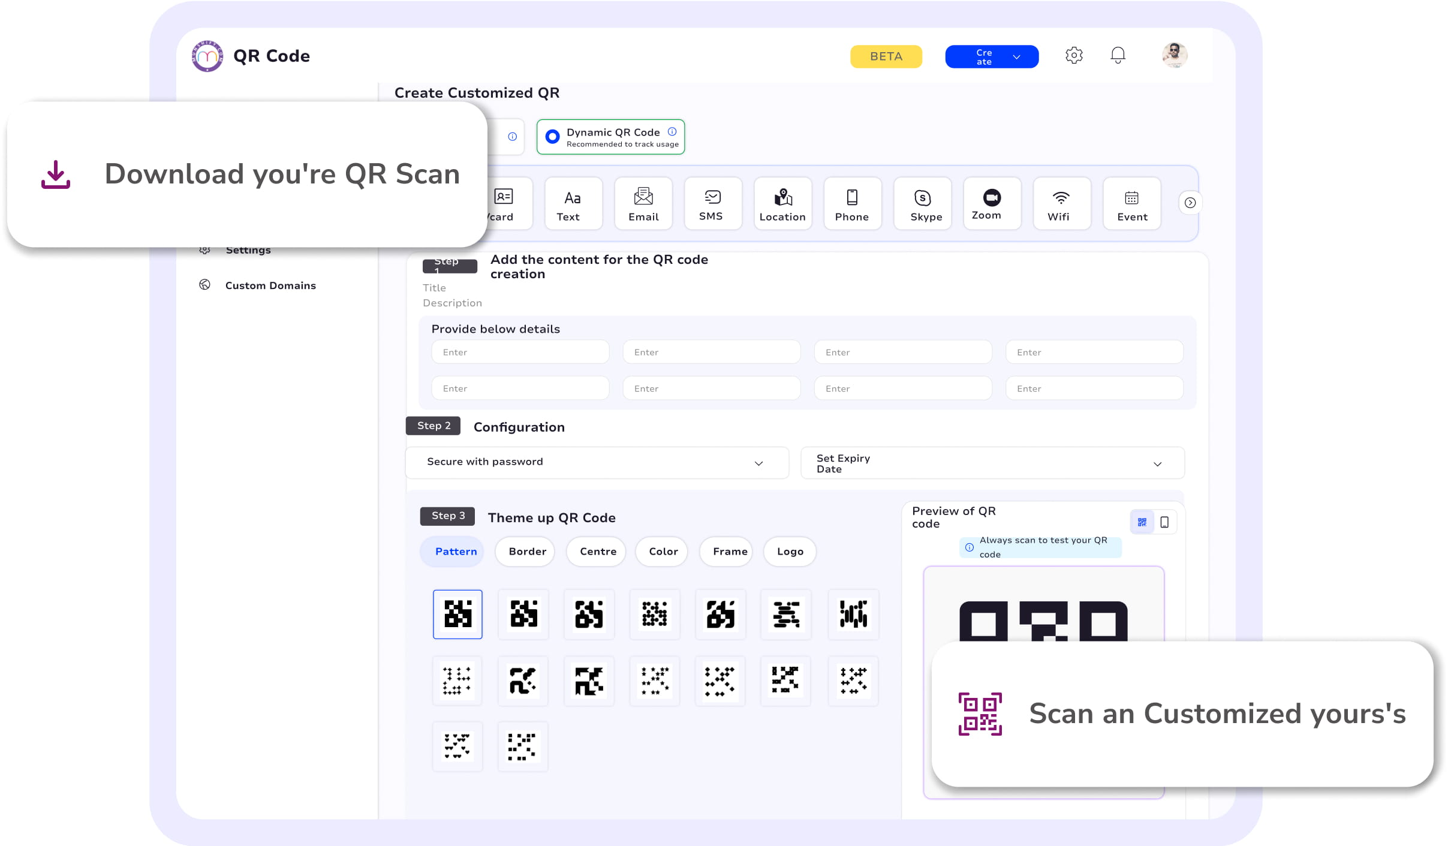Viewport: 1448px width, 846px height.
Task: Click the Create Customized QR heading
Action: [x=477, y=93]
